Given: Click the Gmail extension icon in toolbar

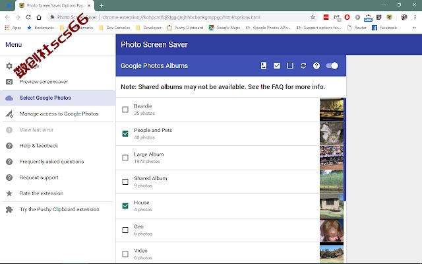Looking at the screenshot, I should point(337,18).
